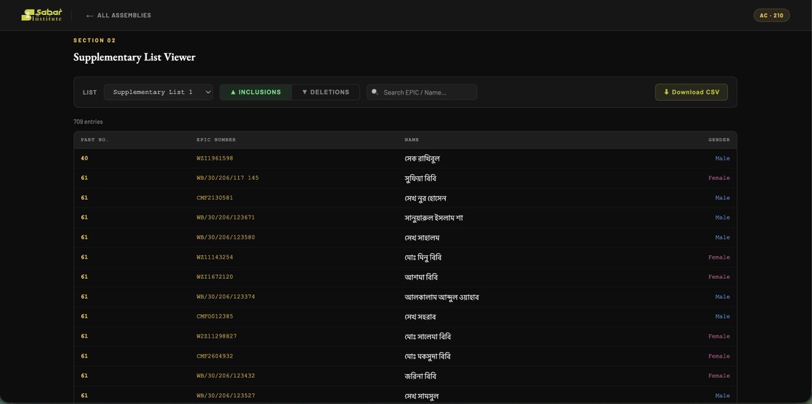Click the 709 entries count
Screen dimensions: 812x404
click(88, 122)
